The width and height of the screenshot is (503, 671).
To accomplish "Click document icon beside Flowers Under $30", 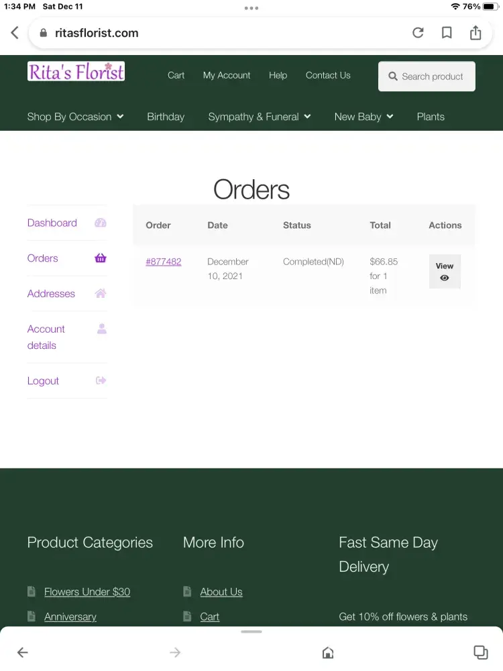I will [32, 591].
